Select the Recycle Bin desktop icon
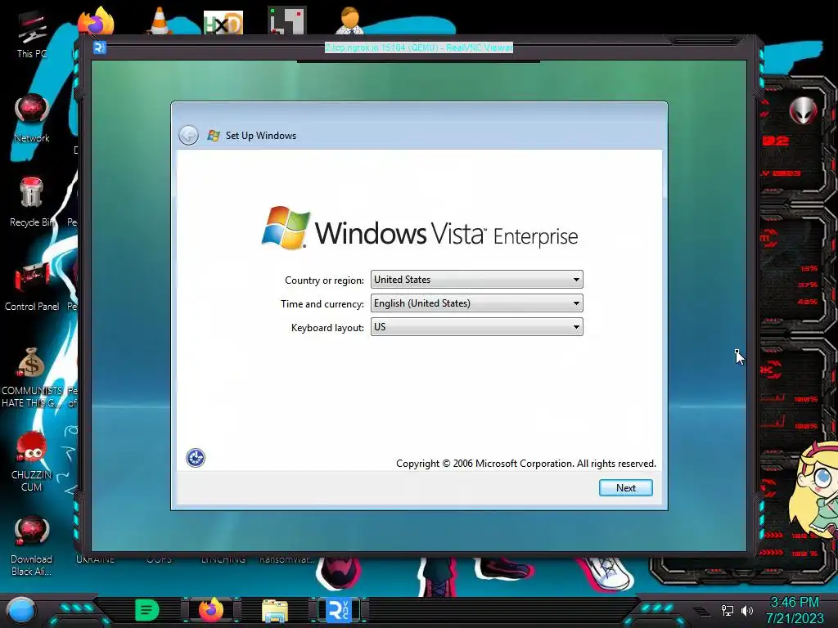 click(32, 202)
